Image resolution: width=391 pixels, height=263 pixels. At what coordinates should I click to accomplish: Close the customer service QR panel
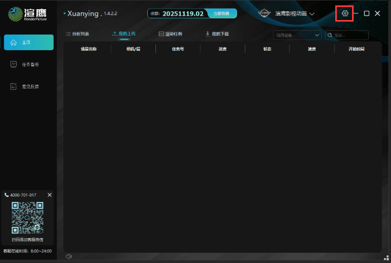[x=50, y=194]
